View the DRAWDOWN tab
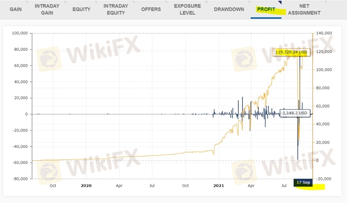This screenshot has height=203, width=347. (x=229, y=9)
